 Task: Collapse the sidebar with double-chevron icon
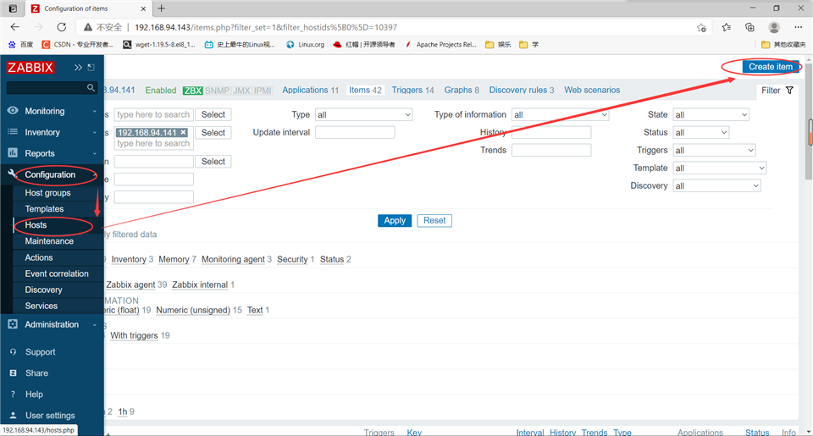point(78,68)
